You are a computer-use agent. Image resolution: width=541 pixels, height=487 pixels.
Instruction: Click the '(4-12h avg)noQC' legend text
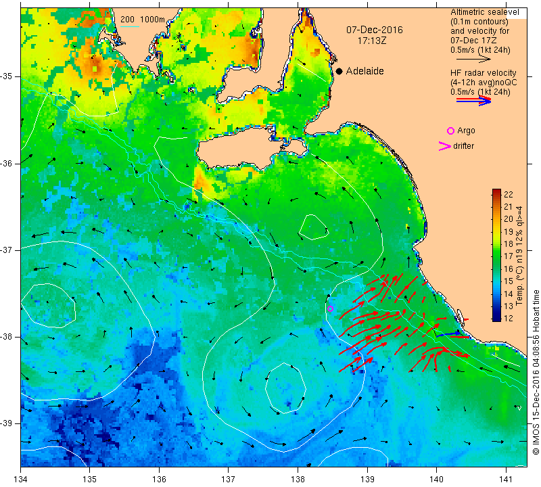tap(484, 83)
